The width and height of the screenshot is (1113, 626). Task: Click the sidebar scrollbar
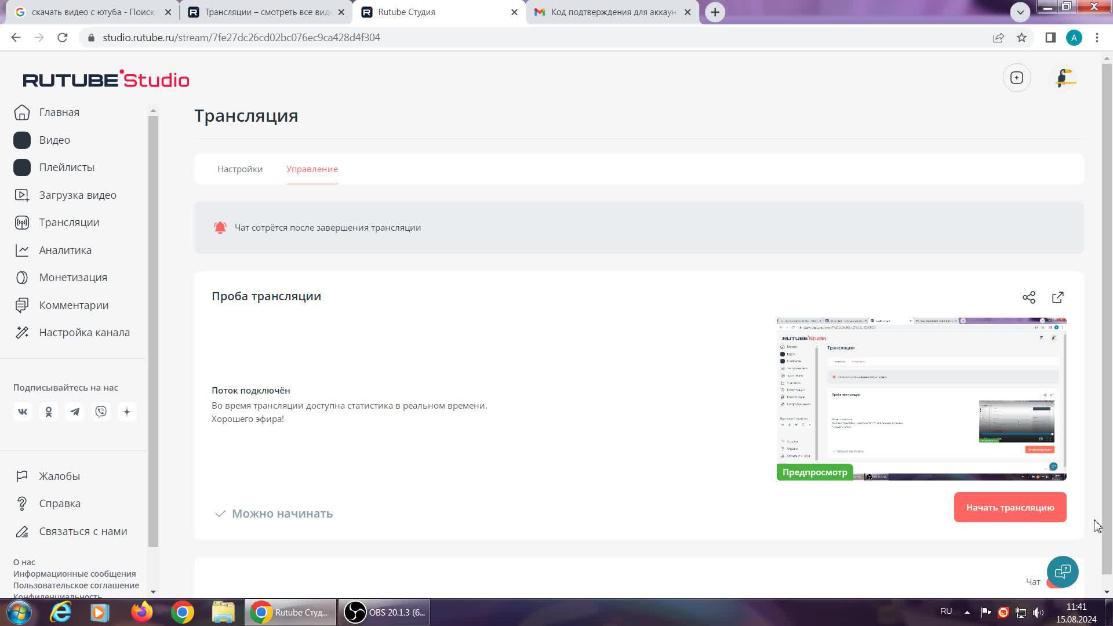point(154,332)
